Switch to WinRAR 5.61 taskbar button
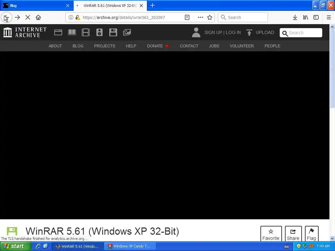 [x=78, y=246]
